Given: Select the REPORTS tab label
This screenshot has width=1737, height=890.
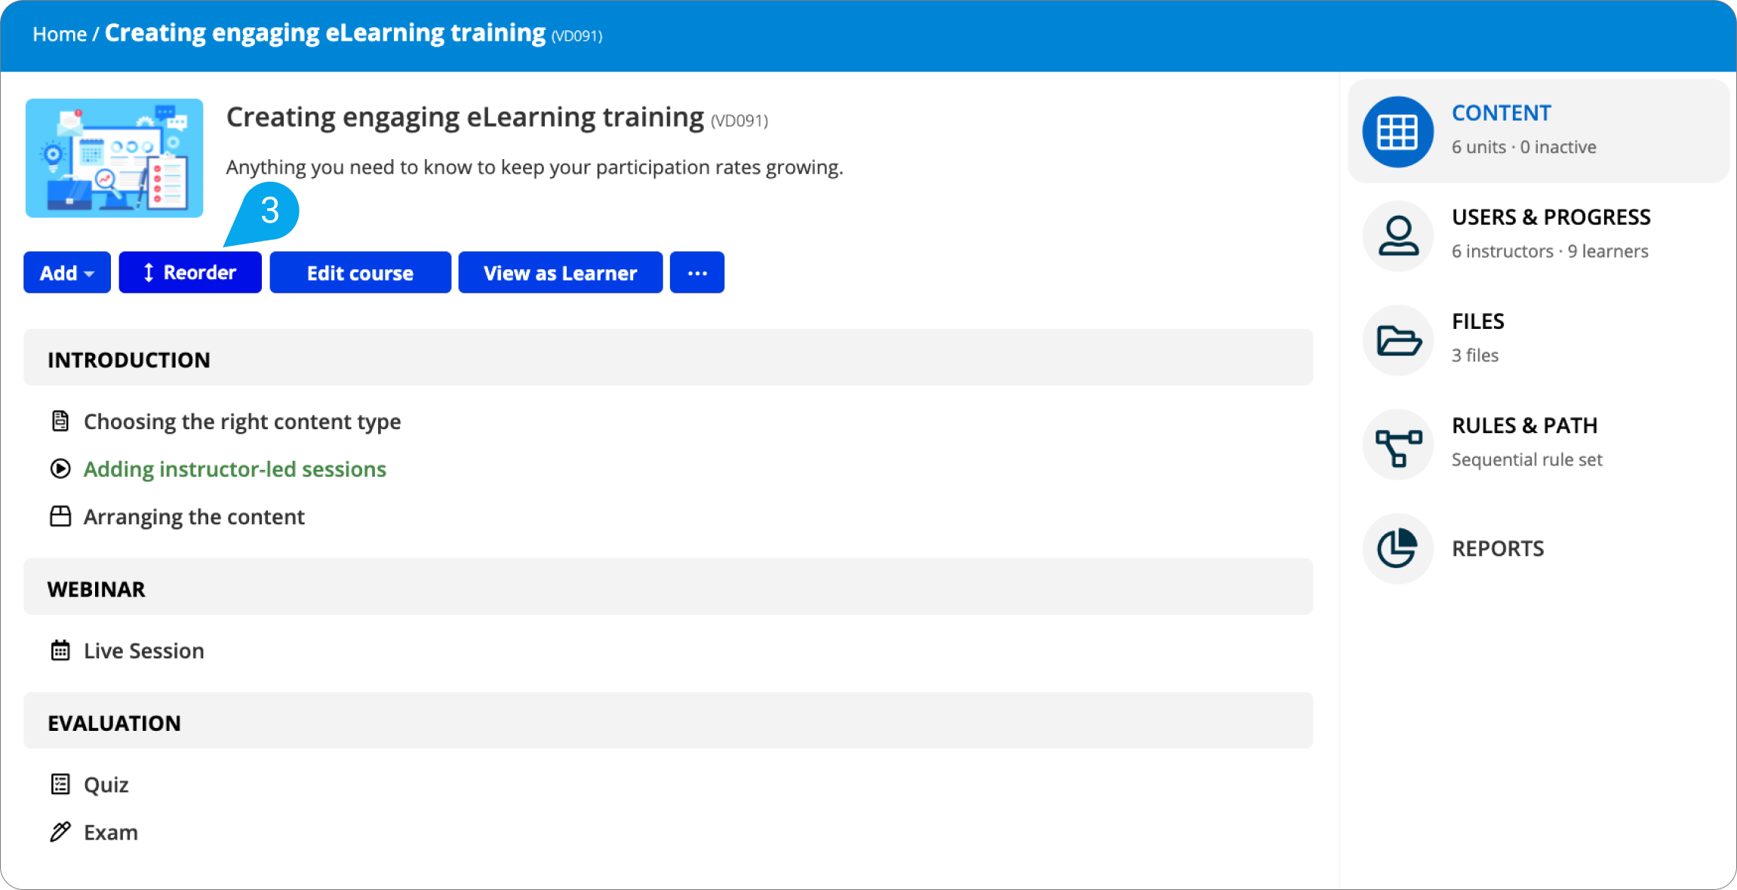Looking at the screenshot, I should pyautogui.click(x=1498, y=548).
